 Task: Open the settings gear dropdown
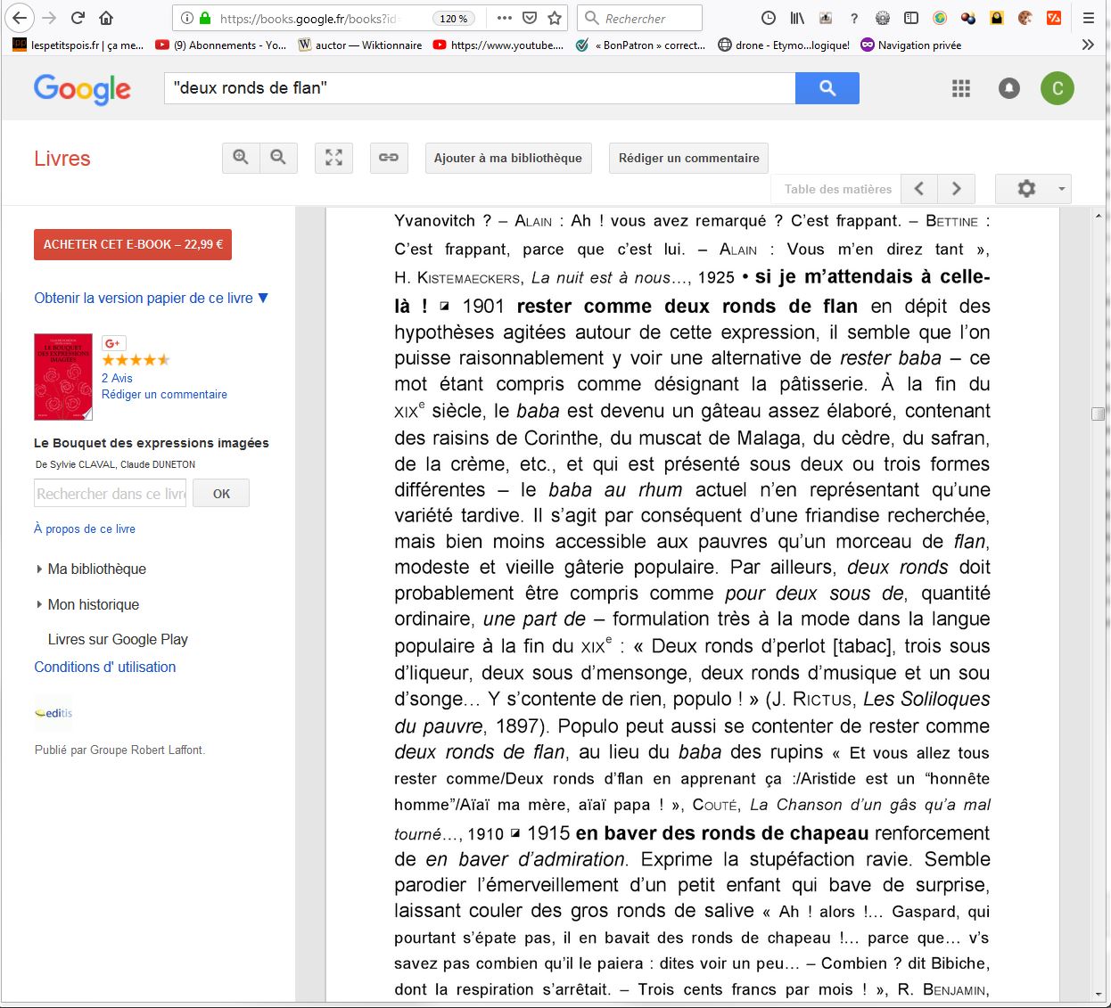(x=1033, y=189)
